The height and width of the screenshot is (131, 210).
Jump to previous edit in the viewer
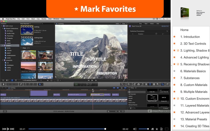(88, 80)
